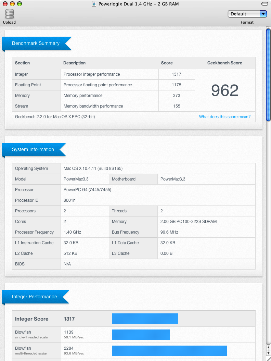Click Blowfish single-threaded score 1139
The width and height of the screenshot is (271, 361).
[x=69, y=332]
